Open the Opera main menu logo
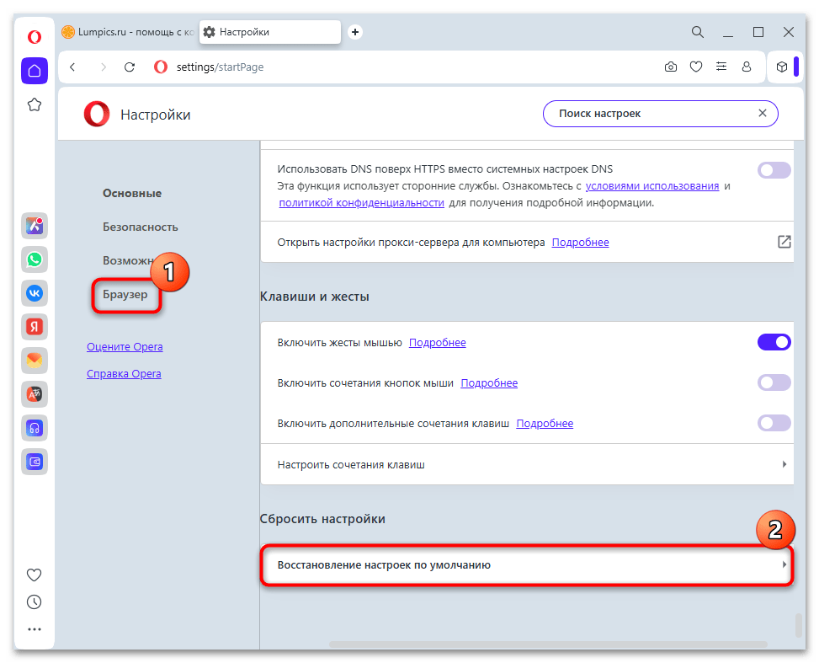The width and height of the screenshot is (819, 663). 35,36
